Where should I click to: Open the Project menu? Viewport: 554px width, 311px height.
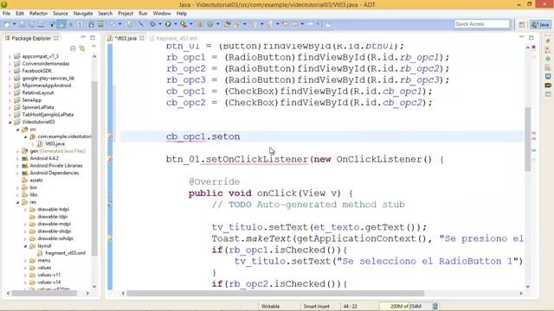[126, 14]
